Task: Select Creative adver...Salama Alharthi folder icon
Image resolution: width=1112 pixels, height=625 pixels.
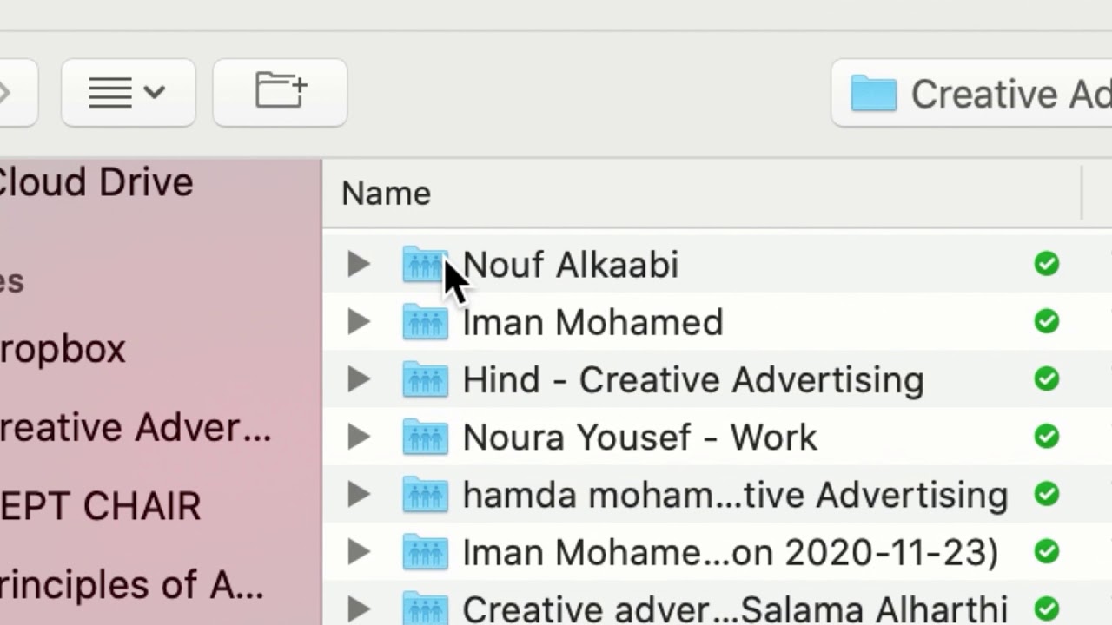Action: (425, 608)
